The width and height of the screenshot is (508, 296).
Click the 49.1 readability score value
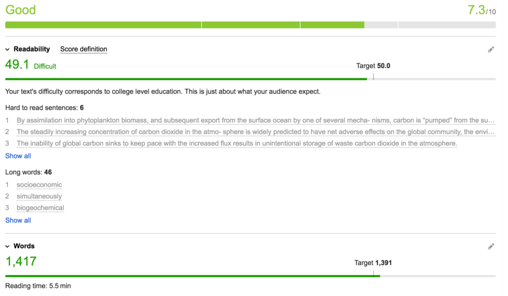click(17, 64)
